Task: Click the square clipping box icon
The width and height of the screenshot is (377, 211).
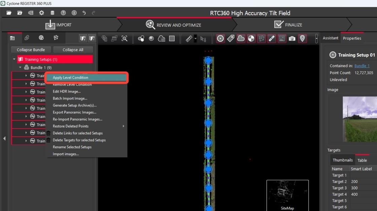Action: point(172,38)
